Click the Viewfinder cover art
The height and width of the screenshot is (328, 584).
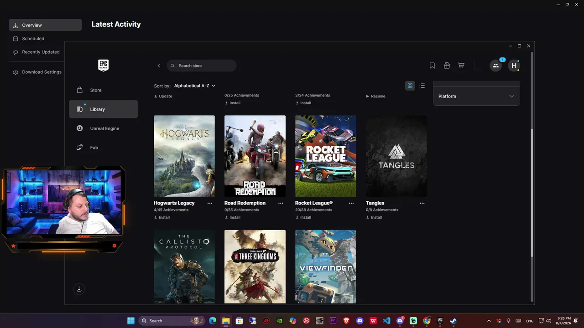coord(326,266)
